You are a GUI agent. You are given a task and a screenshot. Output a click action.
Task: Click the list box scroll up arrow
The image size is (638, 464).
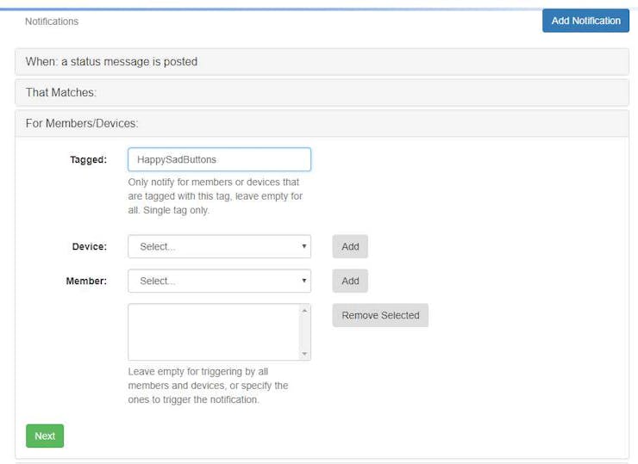point(304,311)
